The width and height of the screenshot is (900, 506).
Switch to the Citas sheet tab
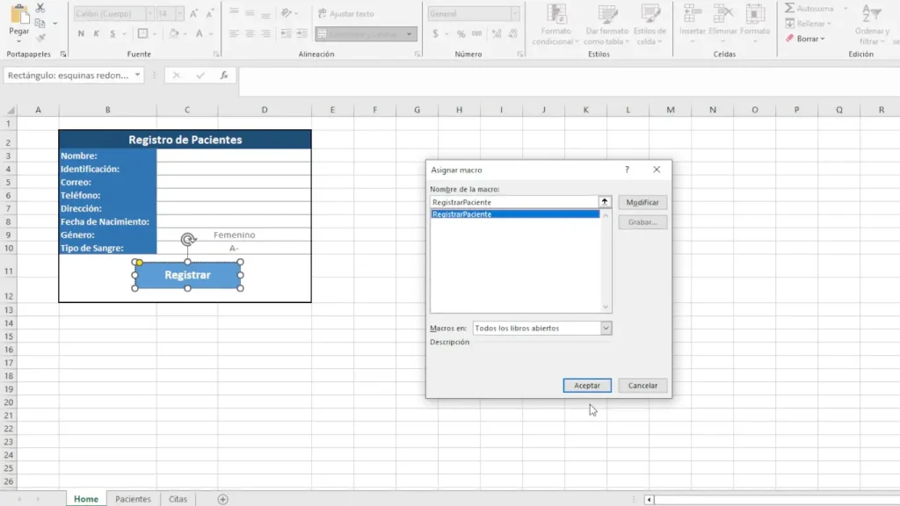(x=178, y=499)
